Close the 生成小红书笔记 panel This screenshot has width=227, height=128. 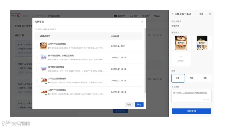[210, 14]
